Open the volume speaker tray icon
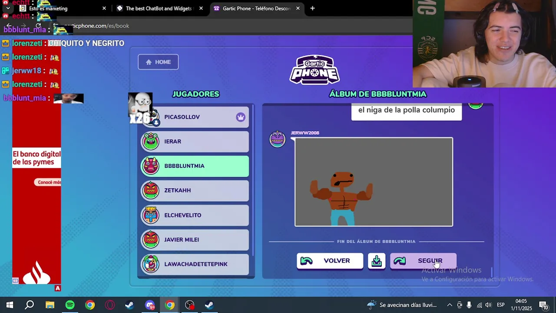The width and height of the screenshot is (556, 313). pos(489,305)
